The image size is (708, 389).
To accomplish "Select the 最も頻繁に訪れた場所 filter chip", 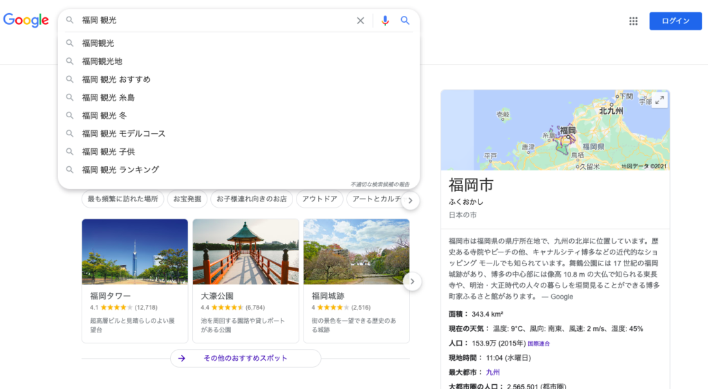I will (122, 199).
